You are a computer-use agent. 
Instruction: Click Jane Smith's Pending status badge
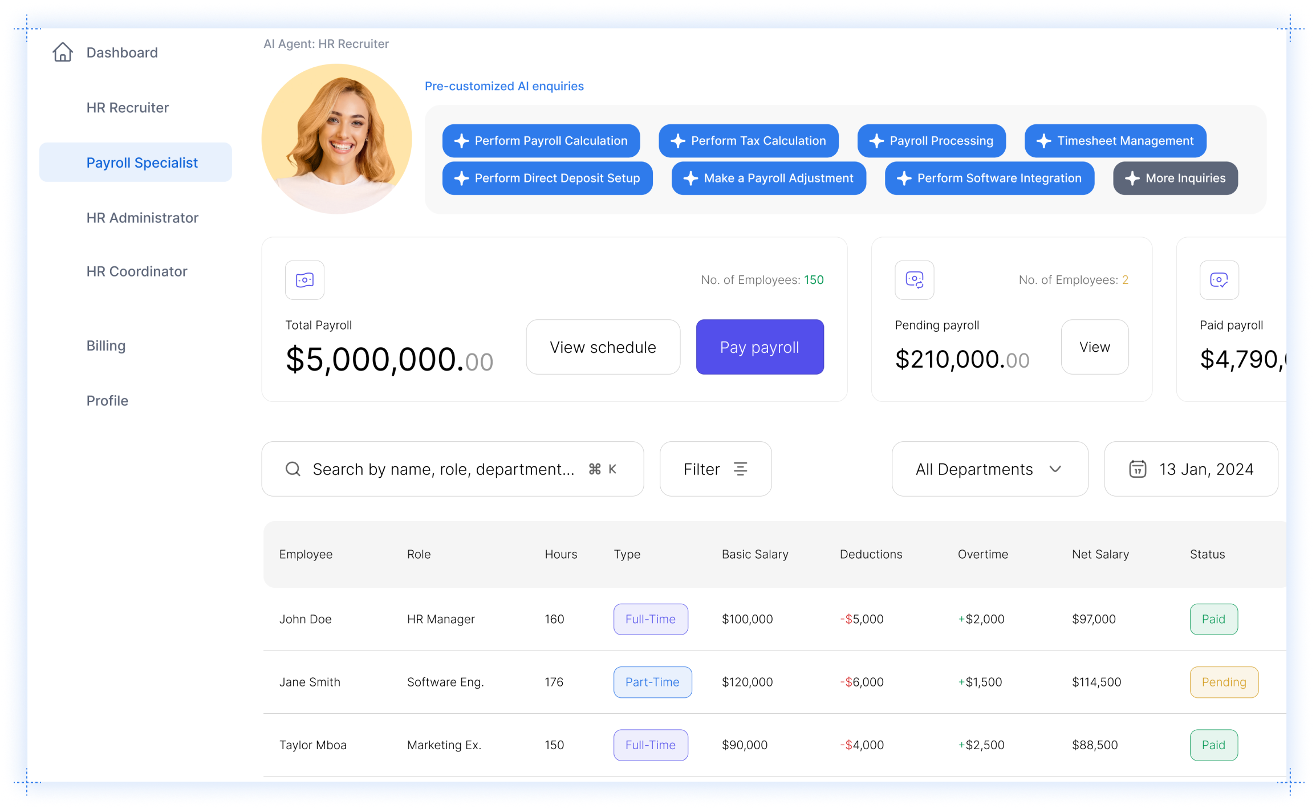click(1224, 682)
